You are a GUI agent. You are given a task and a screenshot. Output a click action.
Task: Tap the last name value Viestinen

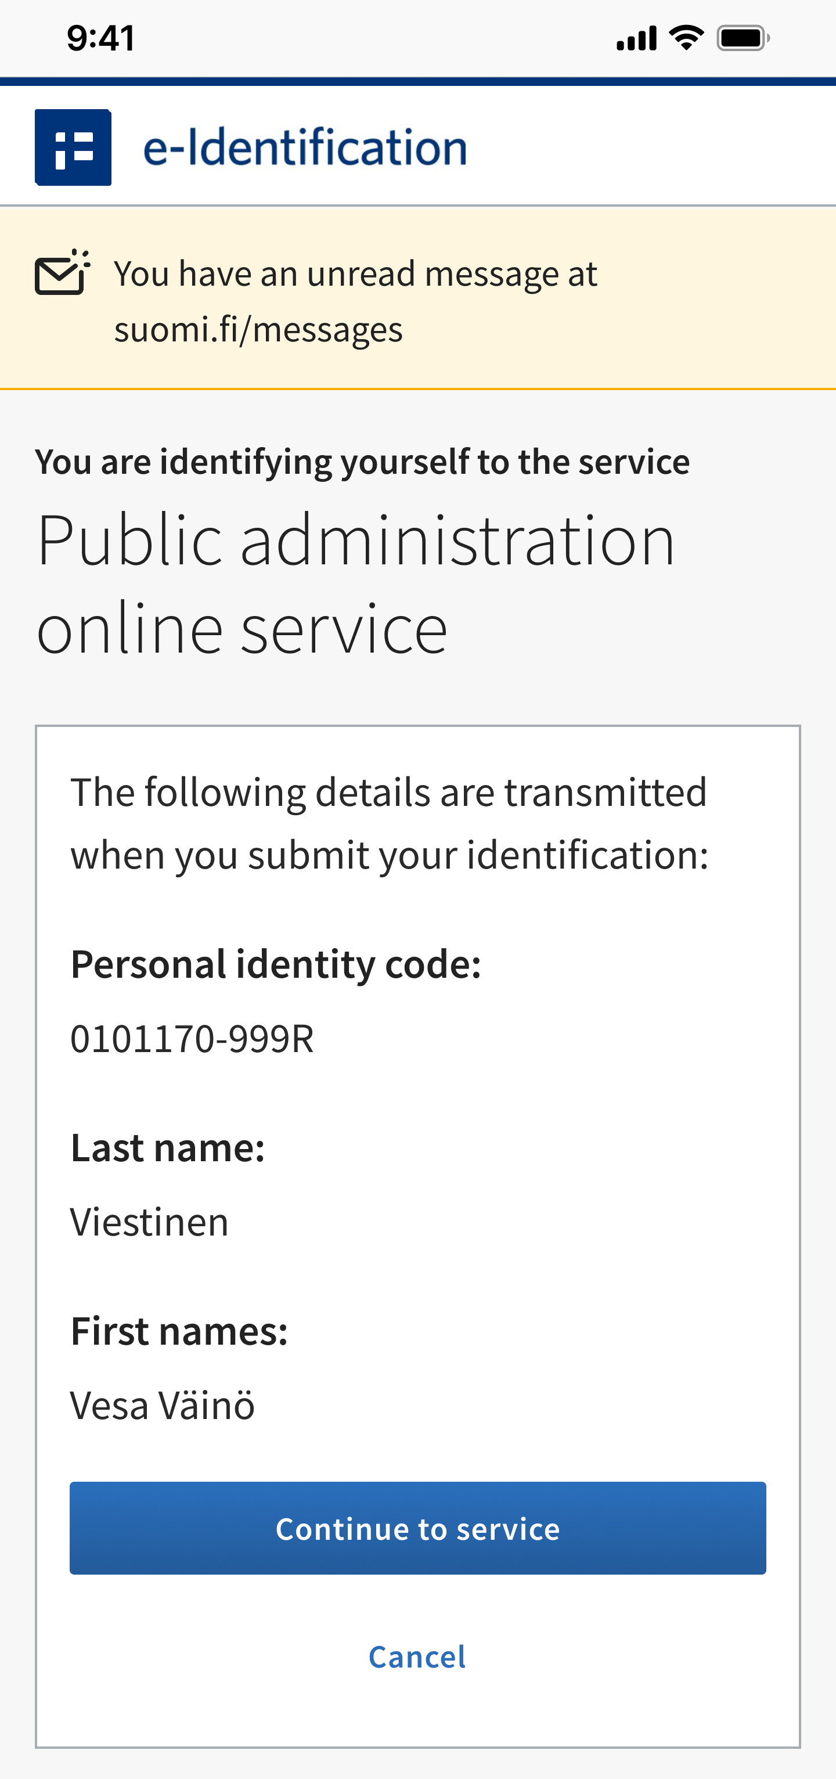pos(149,1222)
